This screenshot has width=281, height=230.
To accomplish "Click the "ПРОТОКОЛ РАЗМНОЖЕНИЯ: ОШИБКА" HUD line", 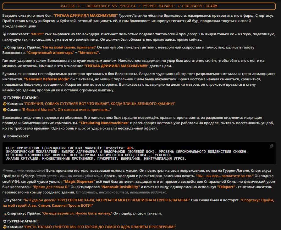I will click(x=89, y=155).
